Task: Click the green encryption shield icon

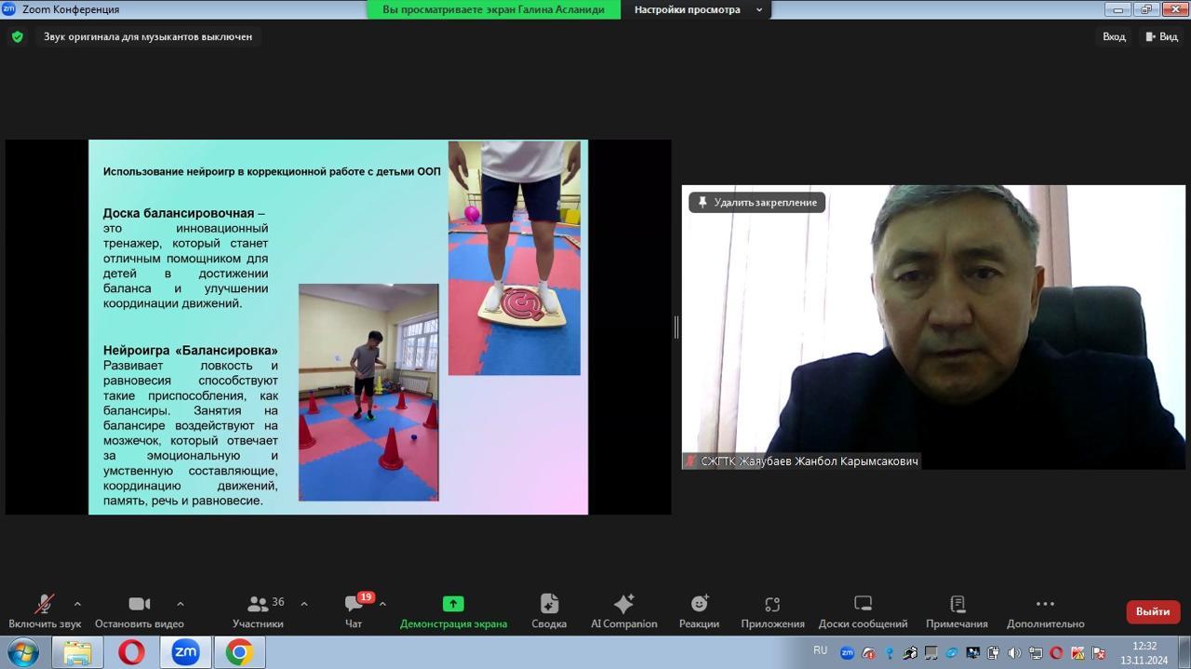Action: pyautogui.click(x=17, y=37)
